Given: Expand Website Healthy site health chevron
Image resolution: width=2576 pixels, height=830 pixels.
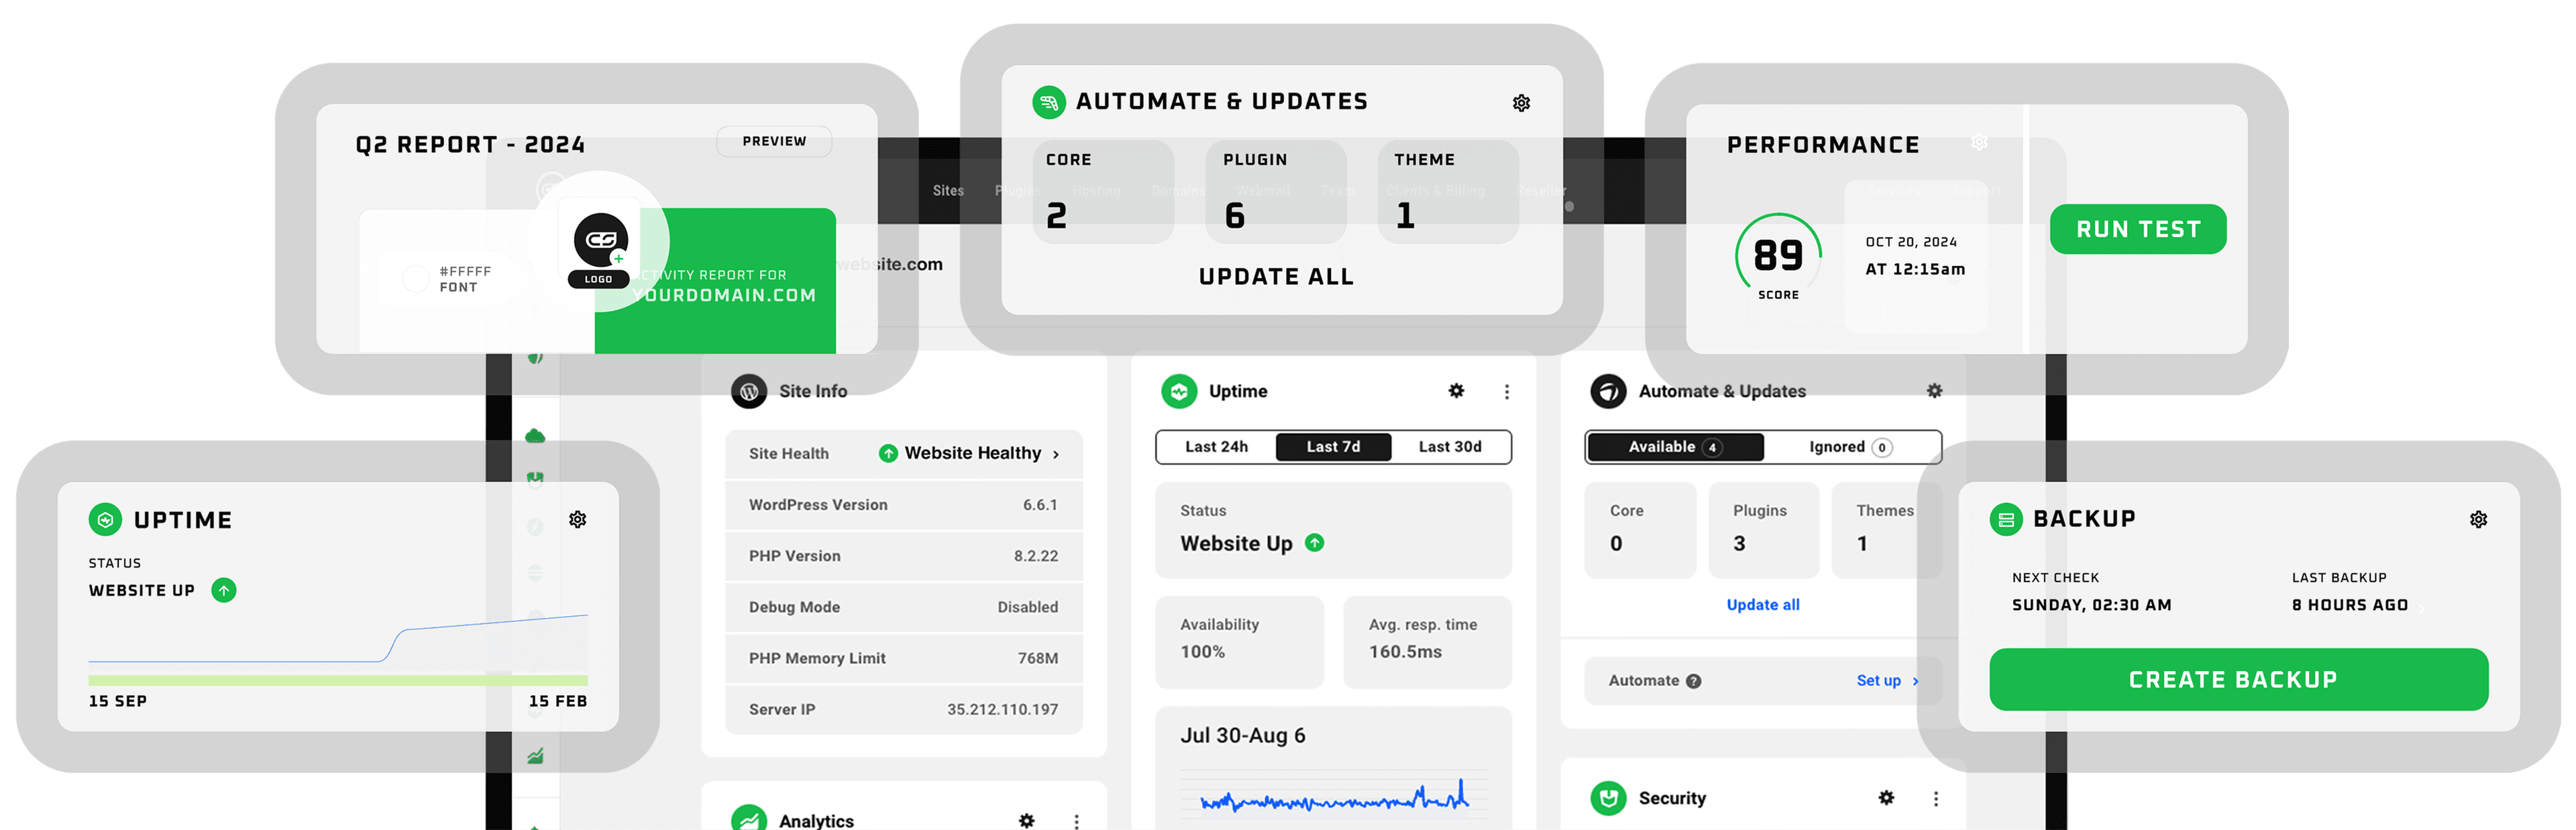Looking at the screenshot, I should tap(1056, 454).
